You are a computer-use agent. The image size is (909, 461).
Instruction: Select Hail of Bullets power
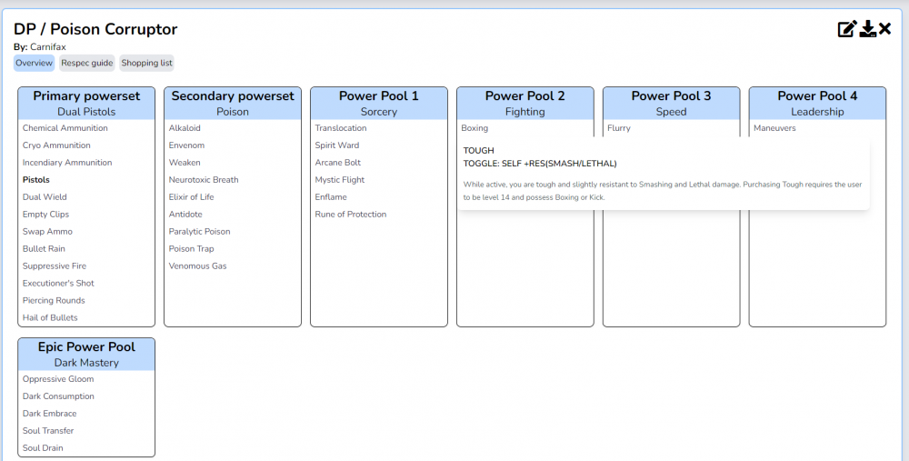tap(50, 318)
